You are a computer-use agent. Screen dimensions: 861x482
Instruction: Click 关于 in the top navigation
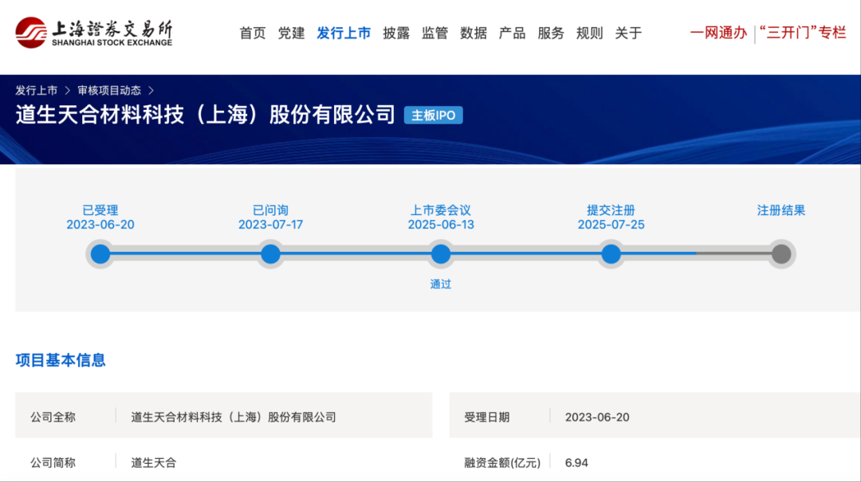pos(628,33)
